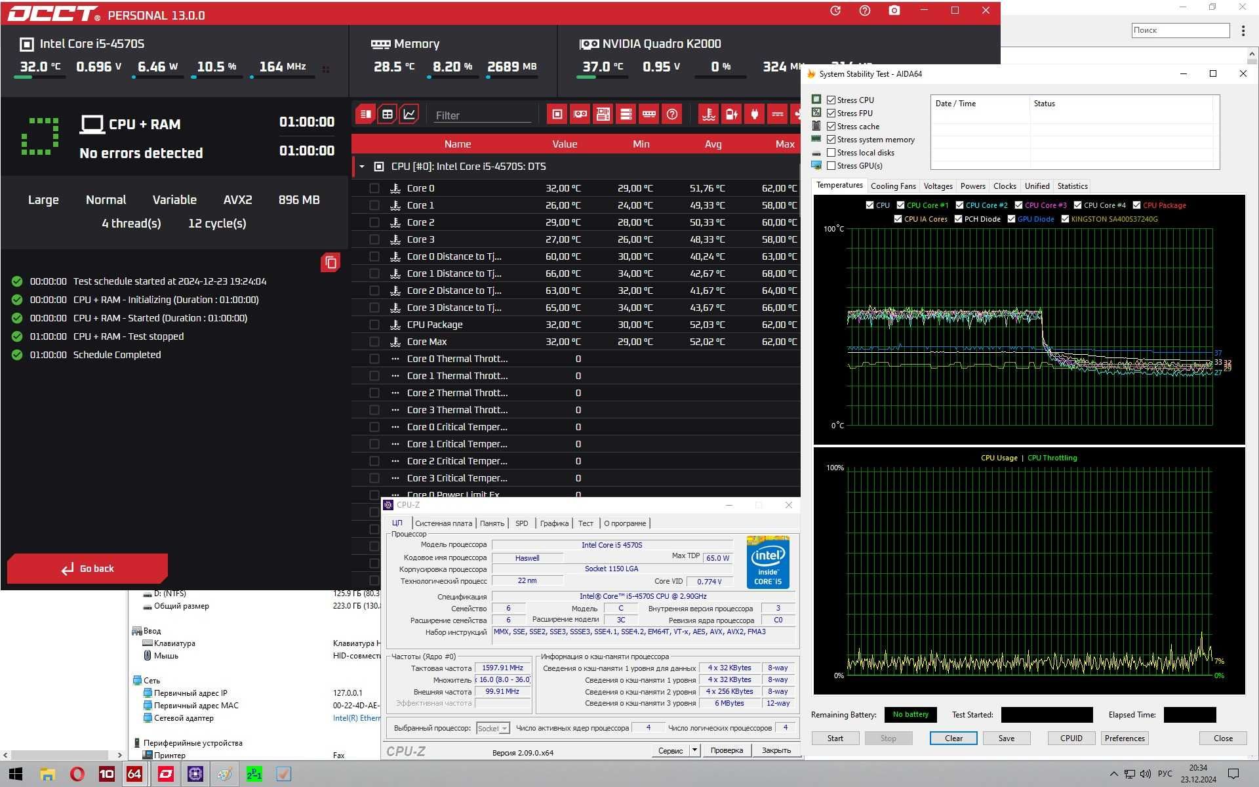Viewport: 1259px width, 787px height.
Task: Toggle CPU Core #1 graph line checkbox
Action: click(900, 205)
